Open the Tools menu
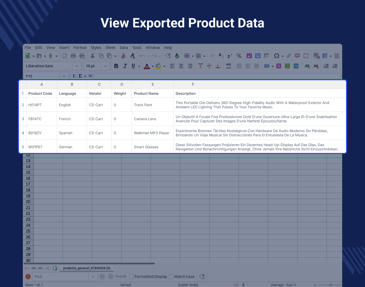 (x=137, y=48)
